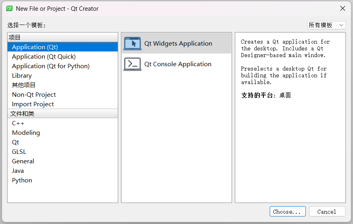Click the Qt Console Application label
This screenshot has width=353, height=224.
pyautogui.click(x=178, y=64)
